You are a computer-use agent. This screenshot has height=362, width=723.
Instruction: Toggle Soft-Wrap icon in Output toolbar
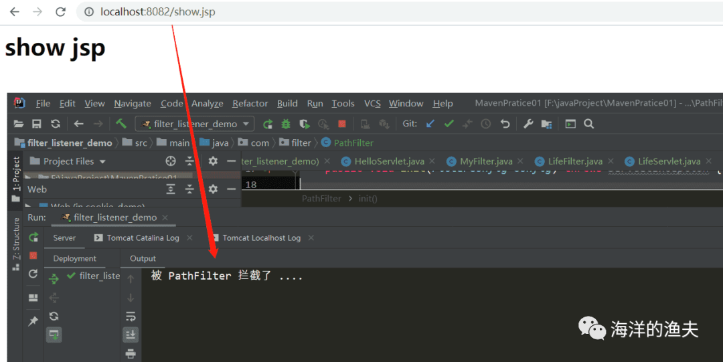pos(131,316)
